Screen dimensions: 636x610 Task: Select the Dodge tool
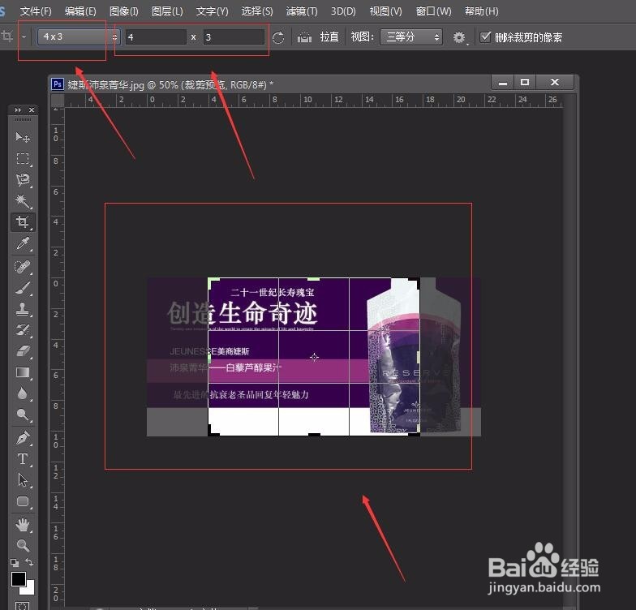[x=23, y=415]
